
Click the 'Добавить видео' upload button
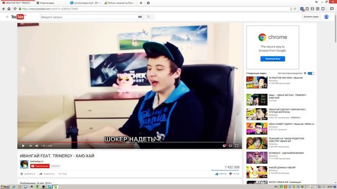click(311, 17)
